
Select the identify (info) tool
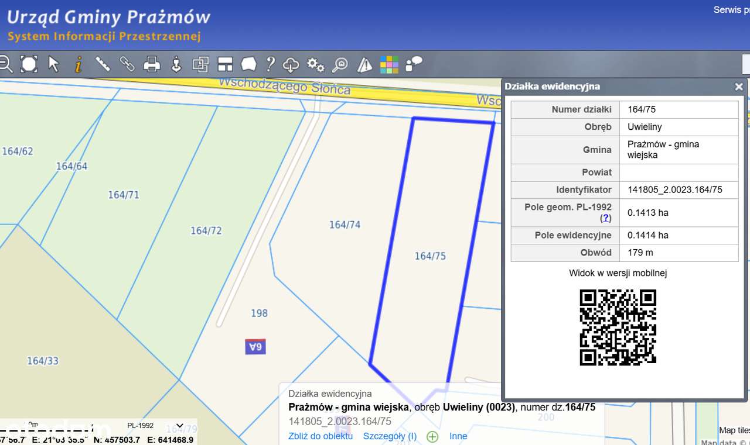(x=78, y=64)
